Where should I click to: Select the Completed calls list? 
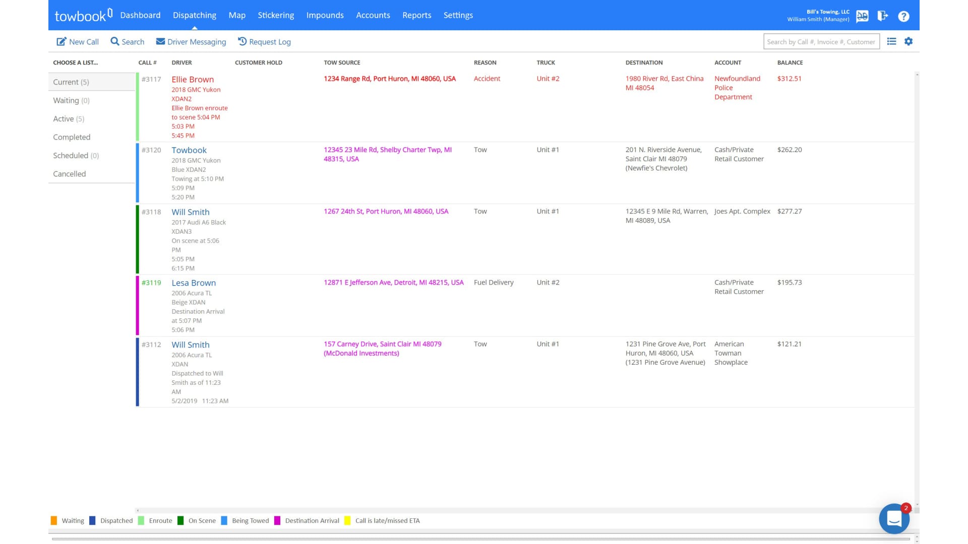72,137
